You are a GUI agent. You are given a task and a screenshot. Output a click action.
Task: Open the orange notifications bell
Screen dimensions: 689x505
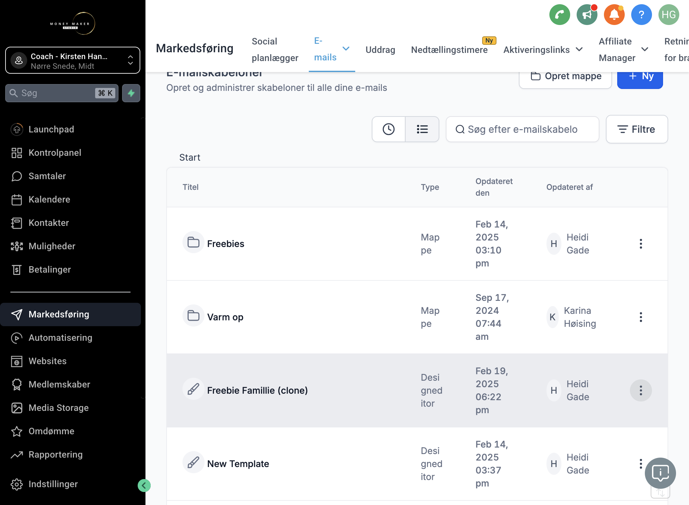coord(614,15)
